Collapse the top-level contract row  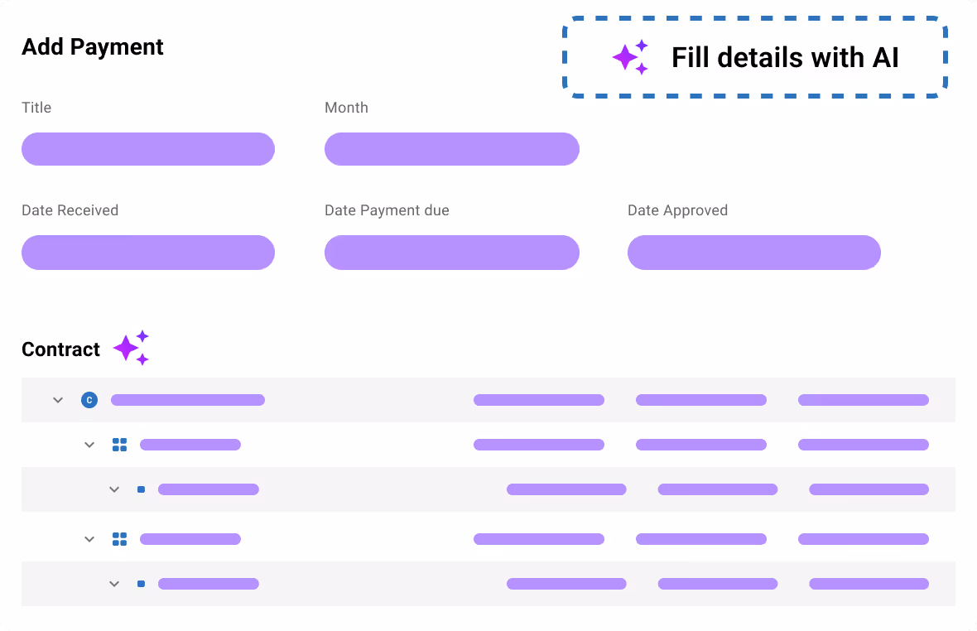coord(58,399)
